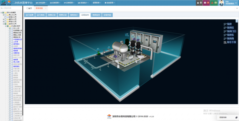
Task: Switch to the 泵房后 camera view
Action: pyautogui.click(x=230, y=28)
